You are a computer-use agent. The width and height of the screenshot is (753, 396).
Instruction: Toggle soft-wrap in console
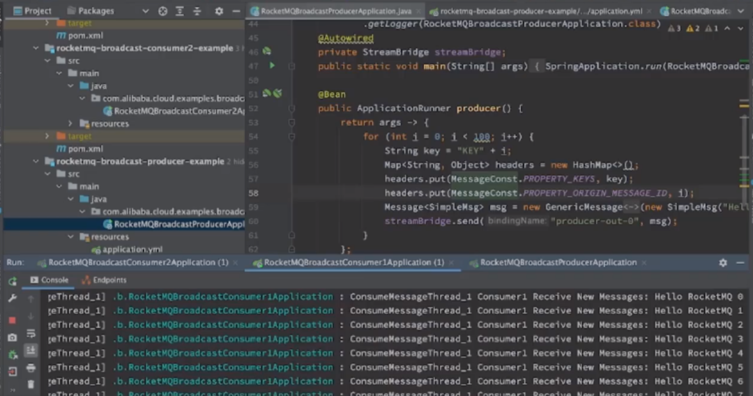[x=31, y=333]
